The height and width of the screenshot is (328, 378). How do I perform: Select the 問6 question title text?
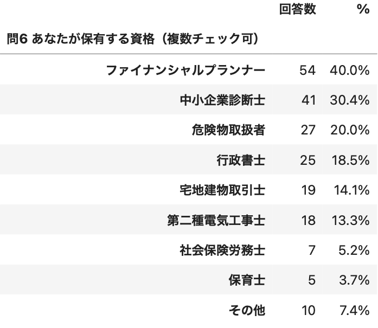tap(133, 39)
